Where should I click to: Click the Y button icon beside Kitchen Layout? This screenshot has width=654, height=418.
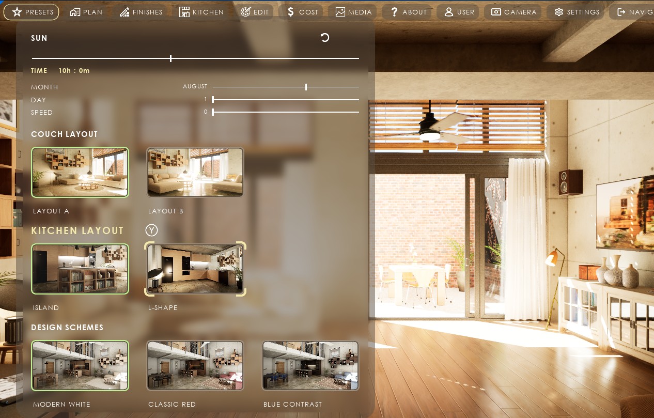pos(151,230)
